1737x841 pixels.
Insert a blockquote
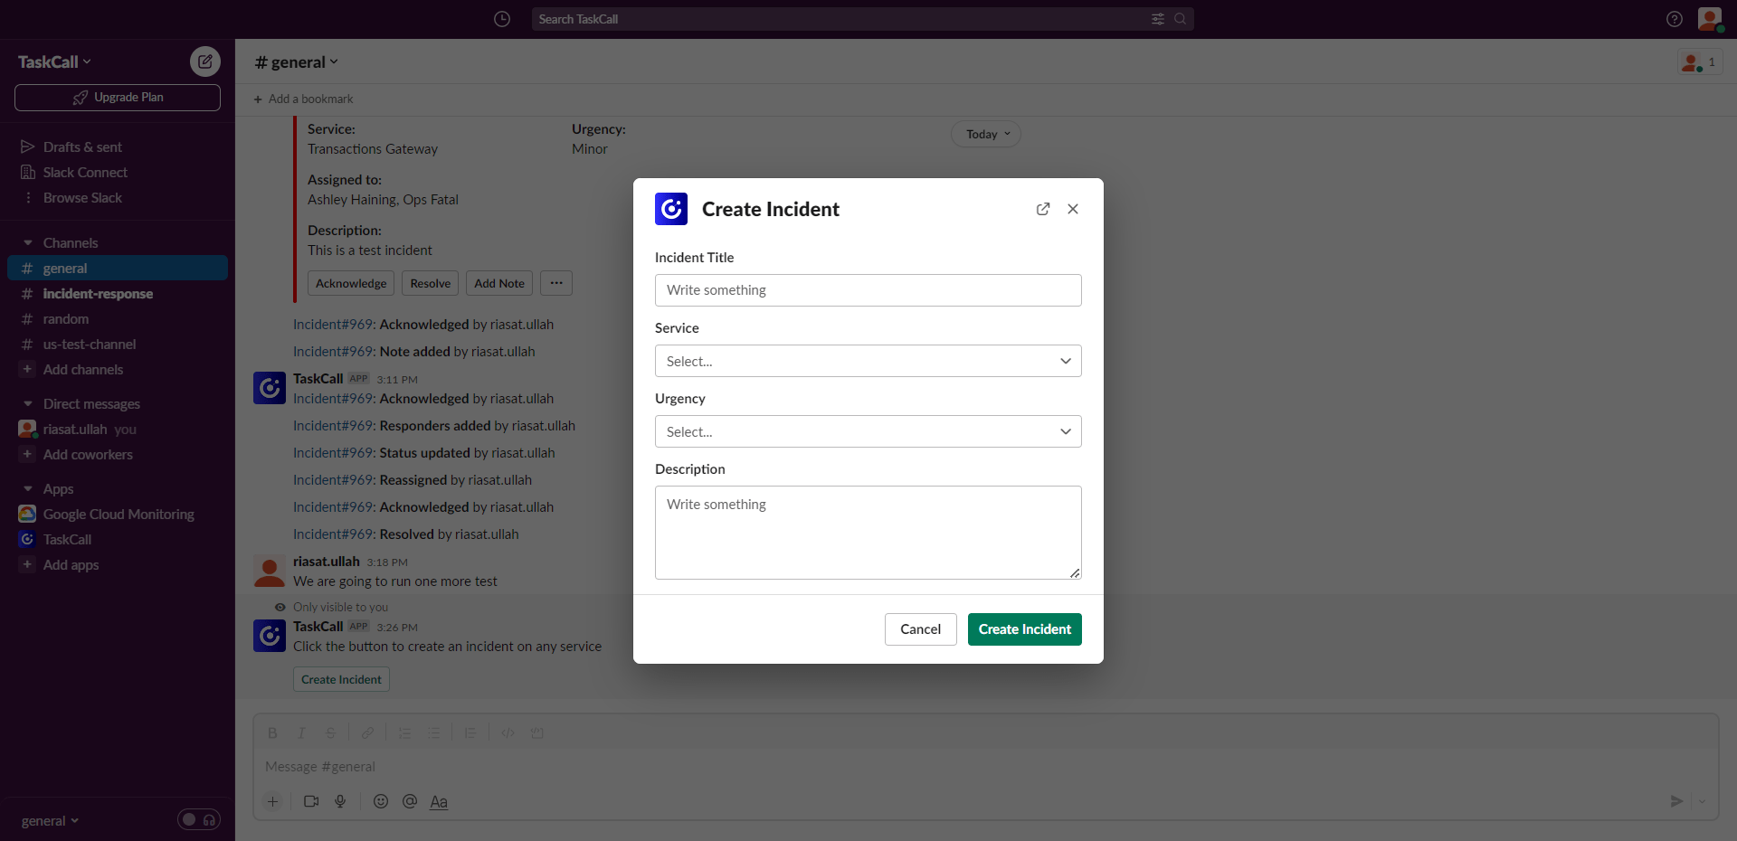pos(470,733)
